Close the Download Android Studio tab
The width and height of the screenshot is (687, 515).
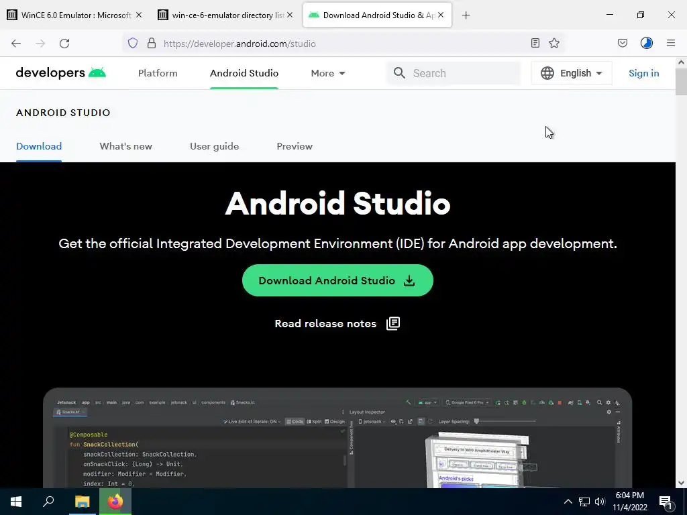tap(441, 15)
